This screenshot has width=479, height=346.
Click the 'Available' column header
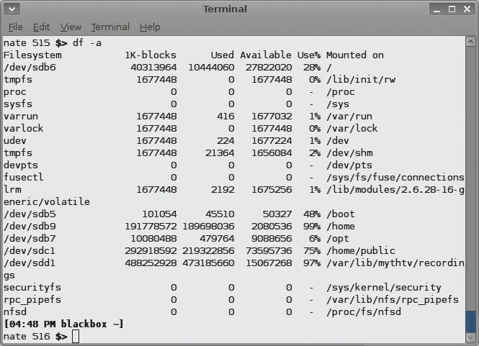point(266,55)
